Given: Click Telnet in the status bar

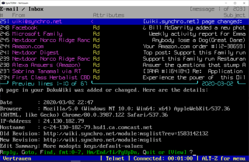Looking at the screenshot, I should coord(115,159).
